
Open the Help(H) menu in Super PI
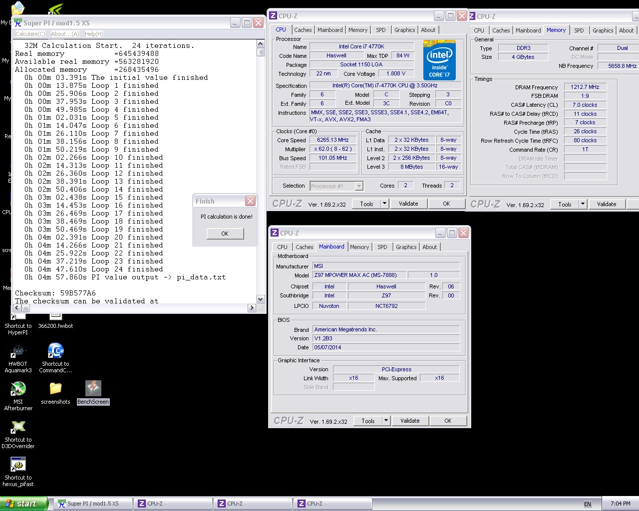coord(94,34)
